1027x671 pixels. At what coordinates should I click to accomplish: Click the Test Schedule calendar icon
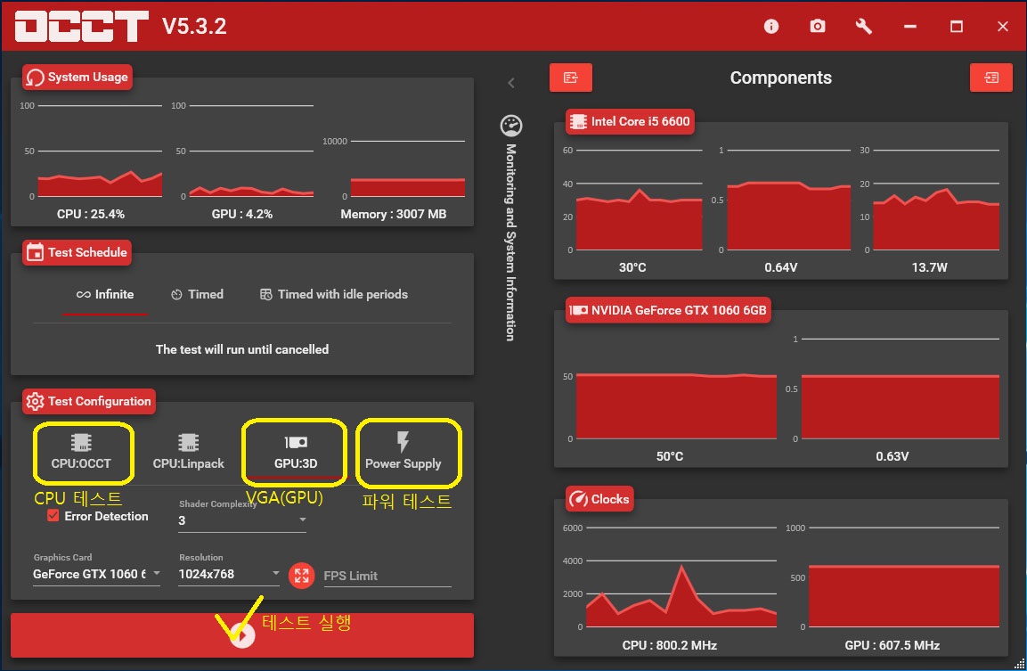(x=35, y=252)
